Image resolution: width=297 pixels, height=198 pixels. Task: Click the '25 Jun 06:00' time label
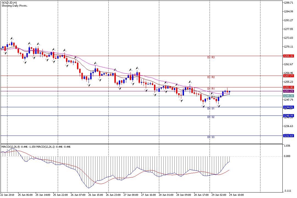point(25,195)
